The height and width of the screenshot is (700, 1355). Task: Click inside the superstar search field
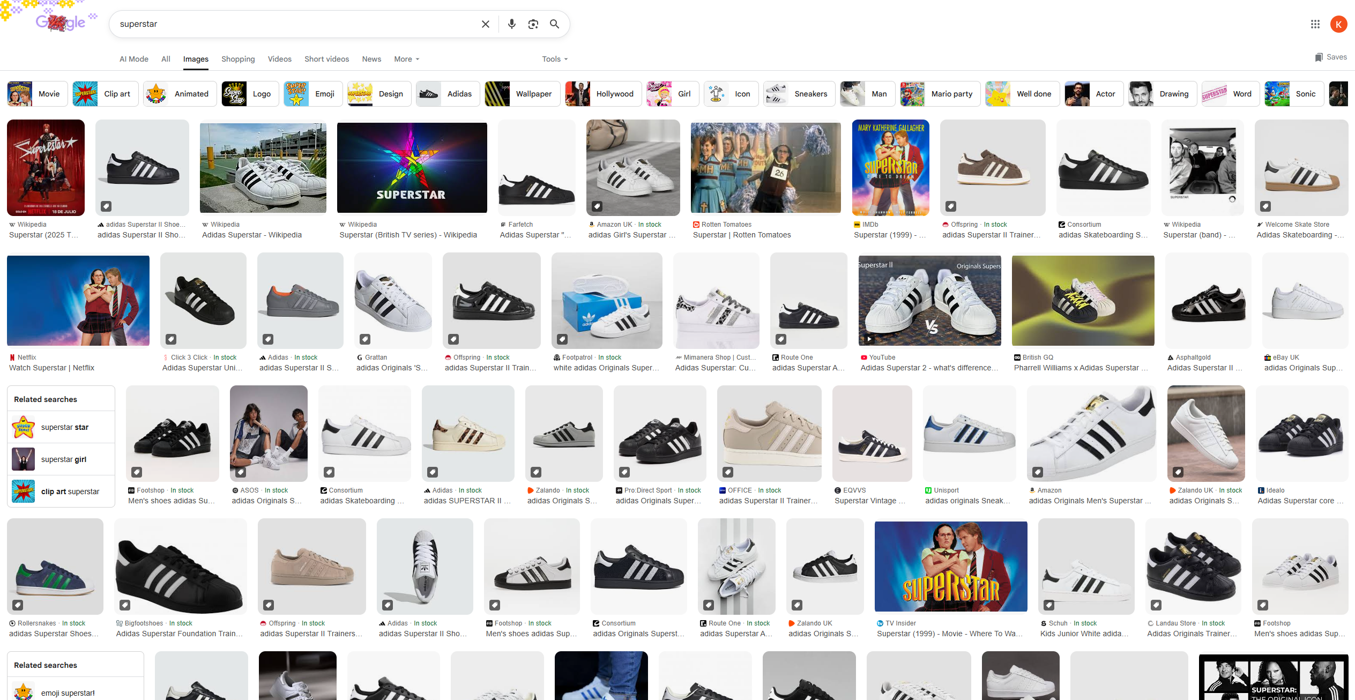[295, 24]
